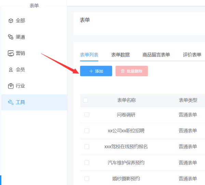This screenshot has width=205, height=185.
Task: Open the 行业 sidebar menu
Action: point(34,86)
